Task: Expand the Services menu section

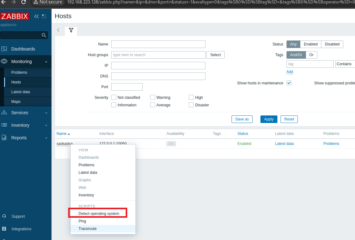Action: (x=25, y=113)
